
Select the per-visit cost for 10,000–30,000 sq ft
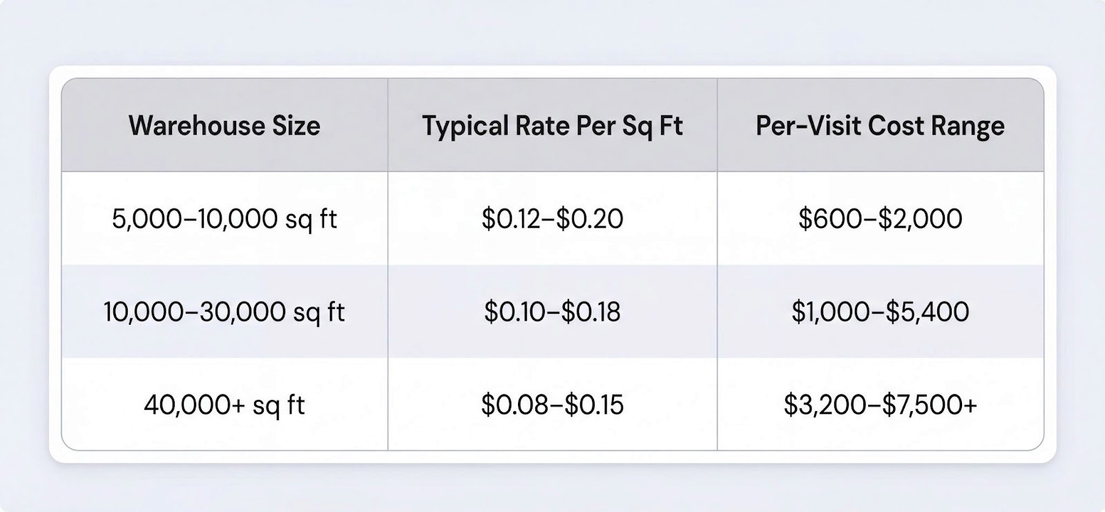tap(880, 312)
